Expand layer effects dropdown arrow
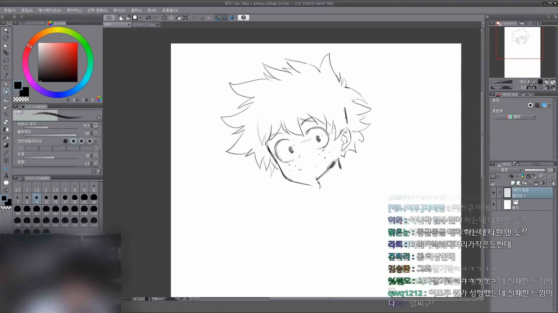The height and width of the screenshot is (313, 558). click(550, 105)
